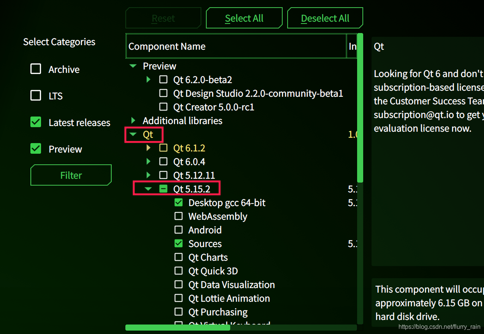Collapse the Preview tree node
This screenshot has width=484, height=334.
point(133,66)
